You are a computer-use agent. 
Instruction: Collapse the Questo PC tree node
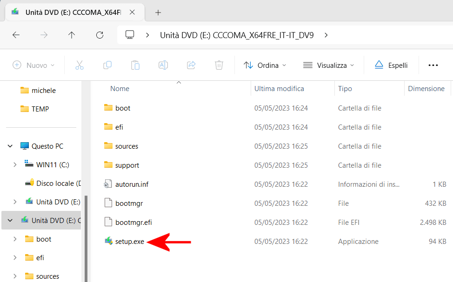(10, 146)
